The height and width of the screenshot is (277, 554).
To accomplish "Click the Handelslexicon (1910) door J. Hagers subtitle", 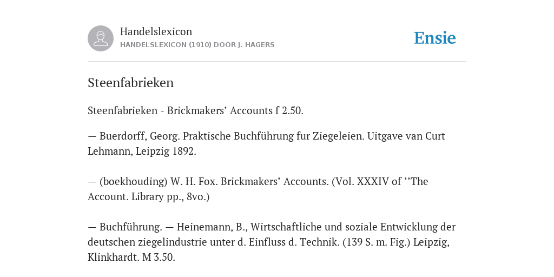I will point(197,45).
